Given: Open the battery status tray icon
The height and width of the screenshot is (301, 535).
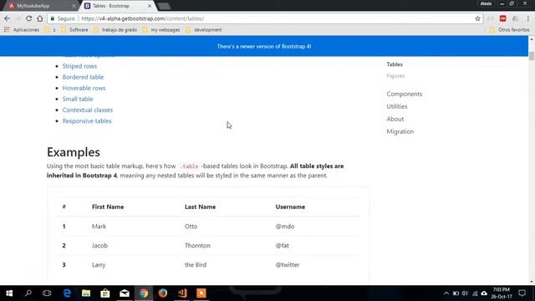Looking at the screenshot, I should pyautogui.click(x=456, y=293).
